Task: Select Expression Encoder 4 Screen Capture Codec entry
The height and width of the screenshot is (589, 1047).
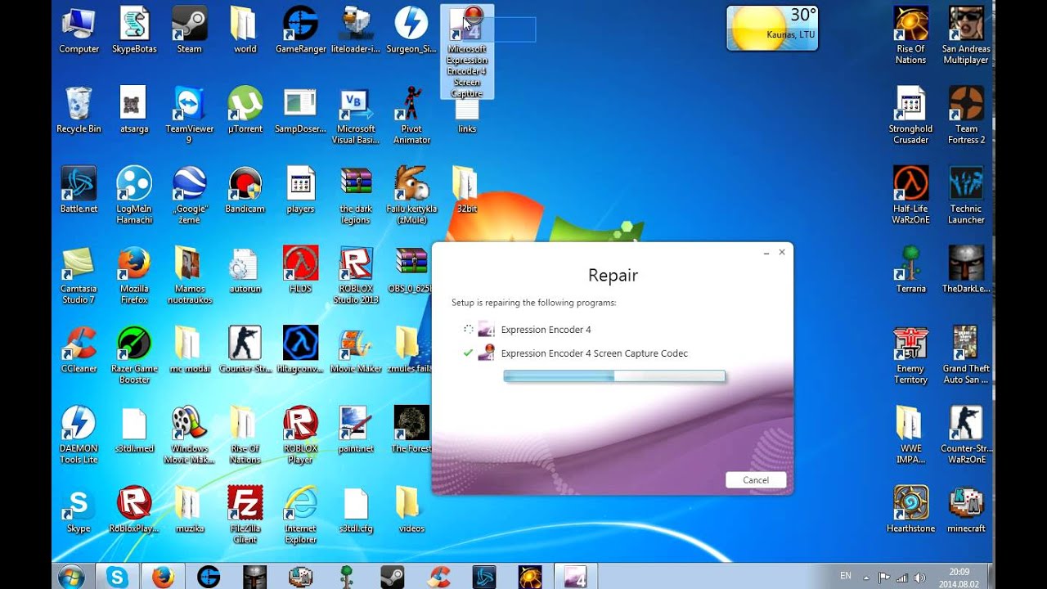Action: pyautogui.click(x=582, y=353)
